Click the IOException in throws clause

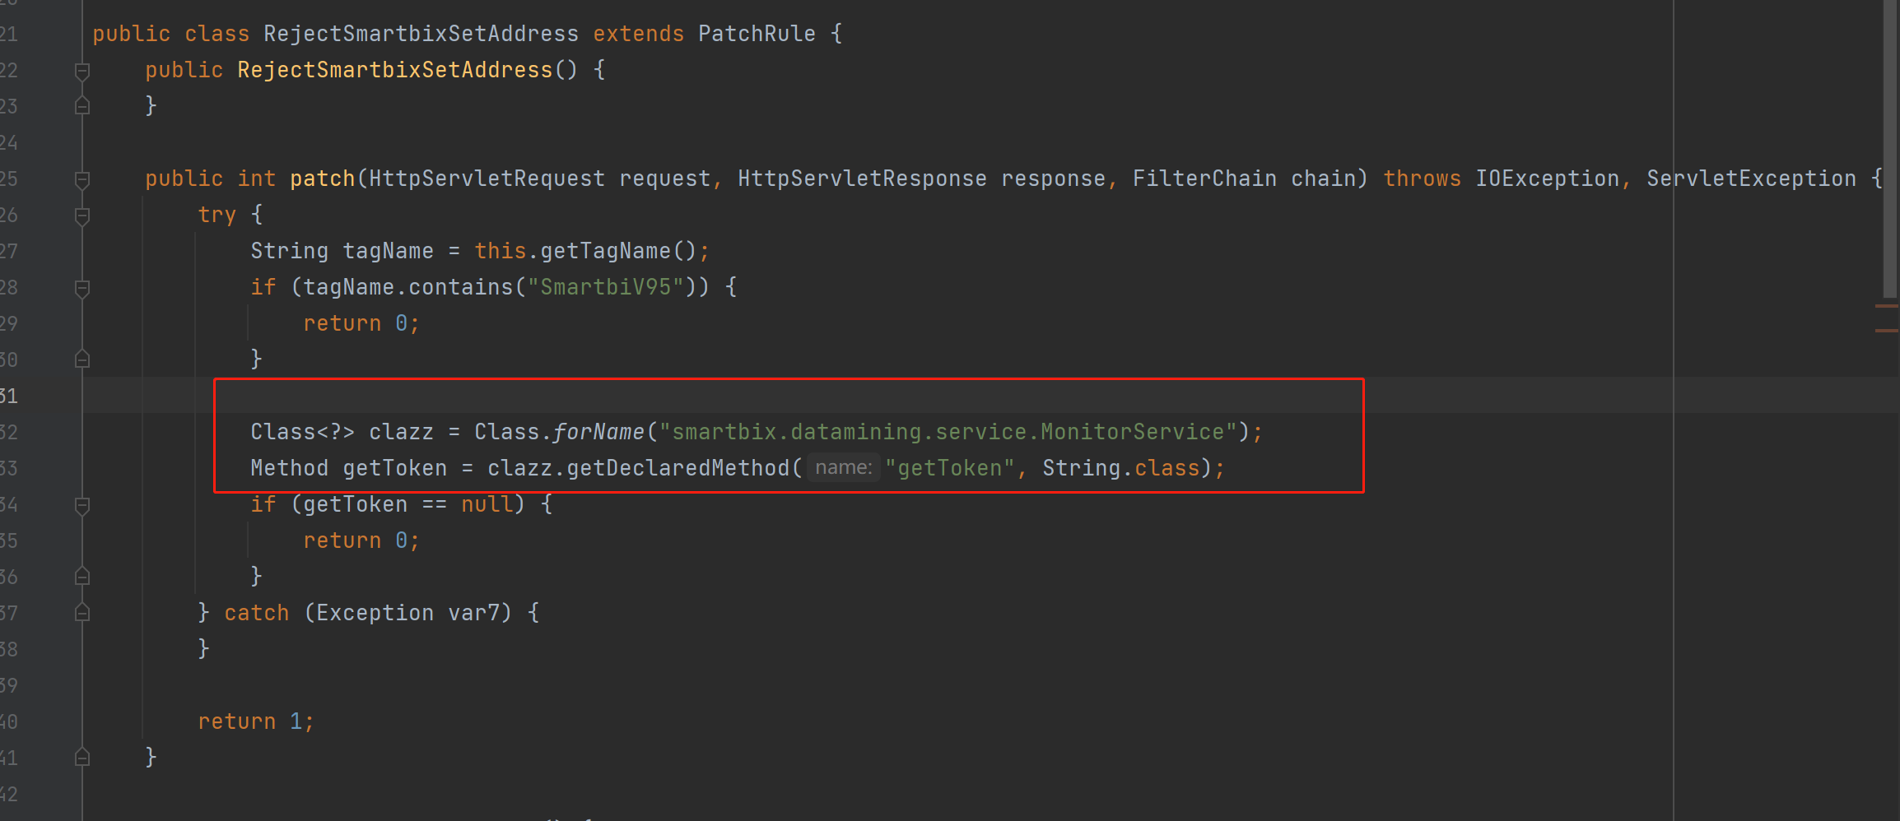coord(1547,179)
